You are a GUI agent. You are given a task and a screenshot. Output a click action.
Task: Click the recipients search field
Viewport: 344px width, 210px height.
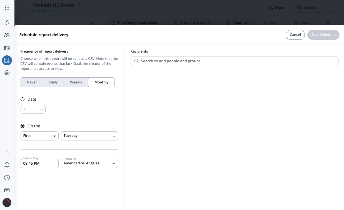pyautogui.click(x=234, y=61)
